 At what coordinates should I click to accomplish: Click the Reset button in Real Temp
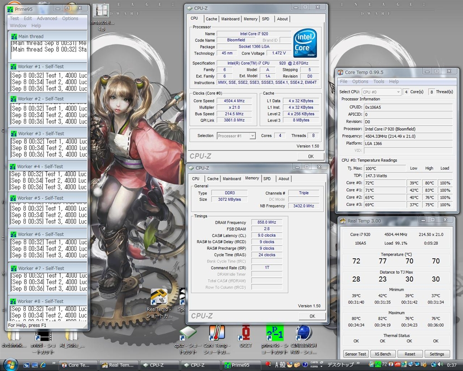point(410,354)
